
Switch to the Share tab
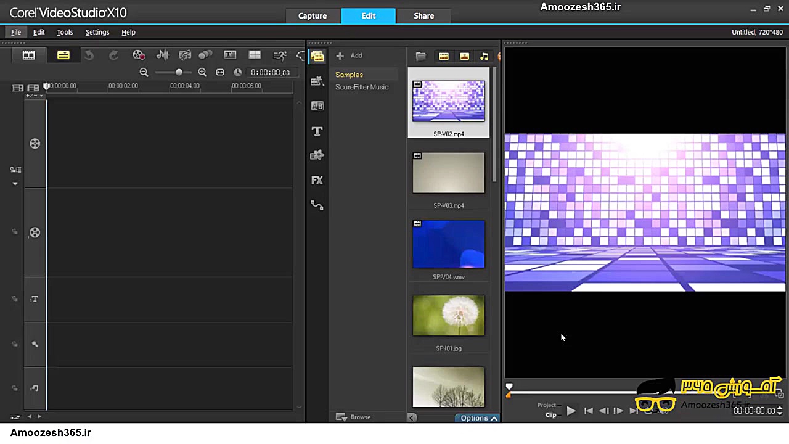point(423,16)
